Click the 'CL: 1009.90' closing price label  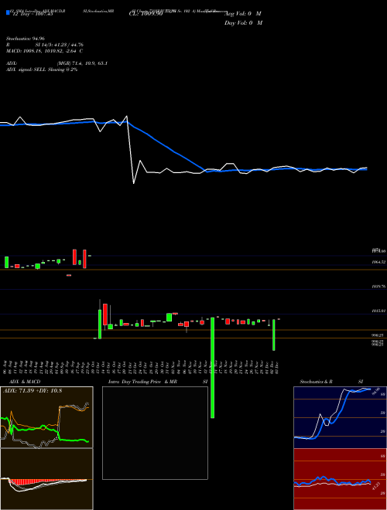pos(146,14)
